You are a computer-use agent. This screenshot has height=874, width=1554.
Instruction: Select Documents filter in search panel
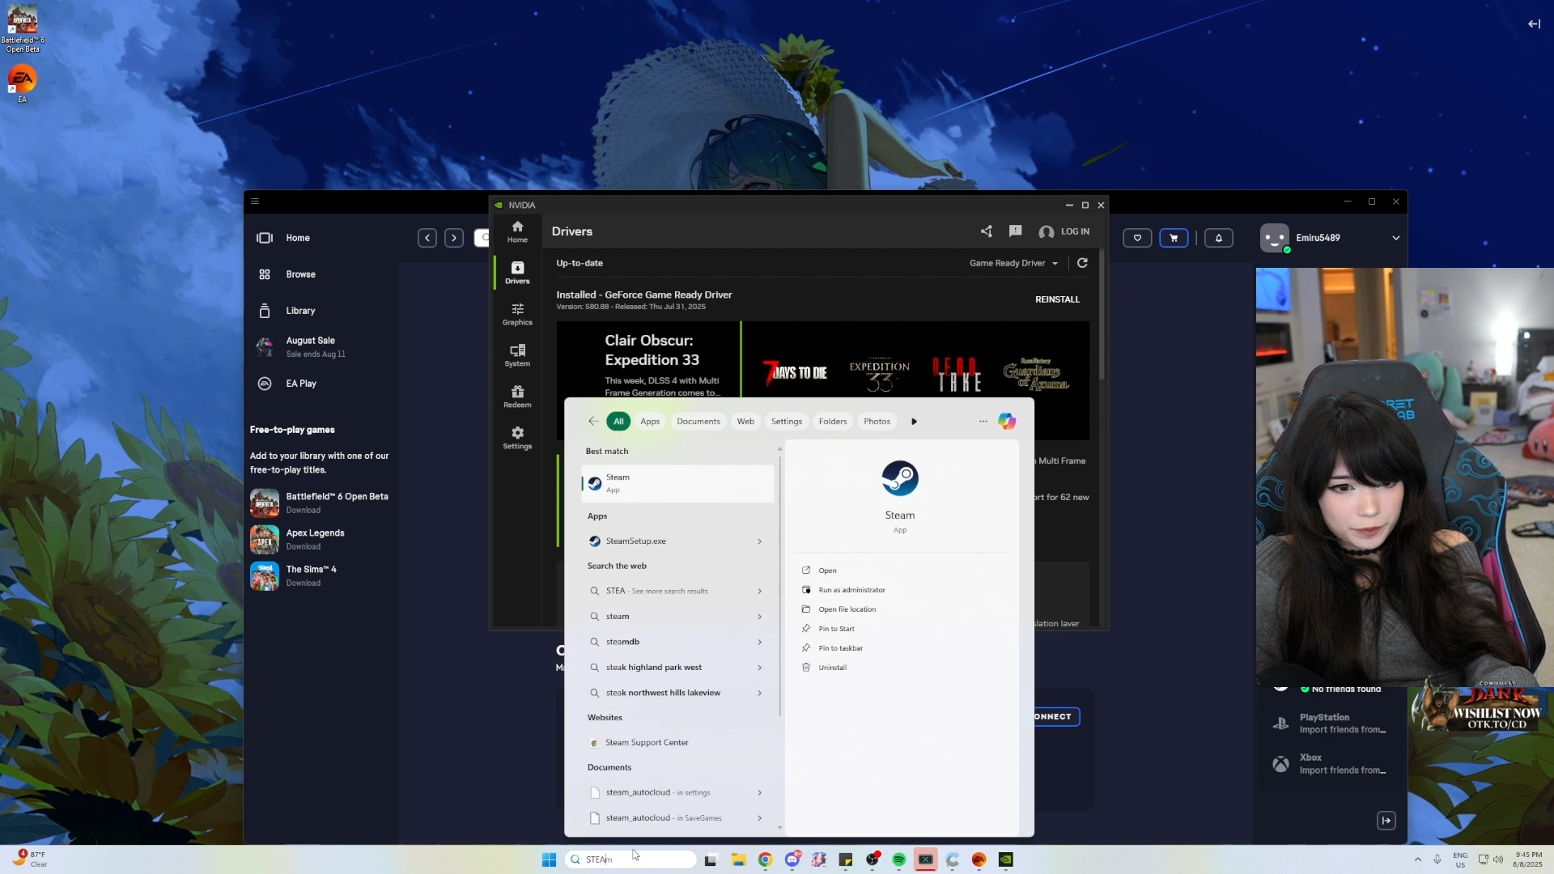(x=698, y=422)
